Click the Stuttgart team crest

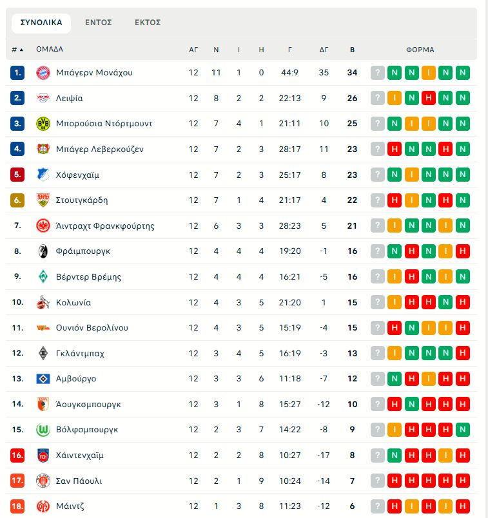pos(43,200)
